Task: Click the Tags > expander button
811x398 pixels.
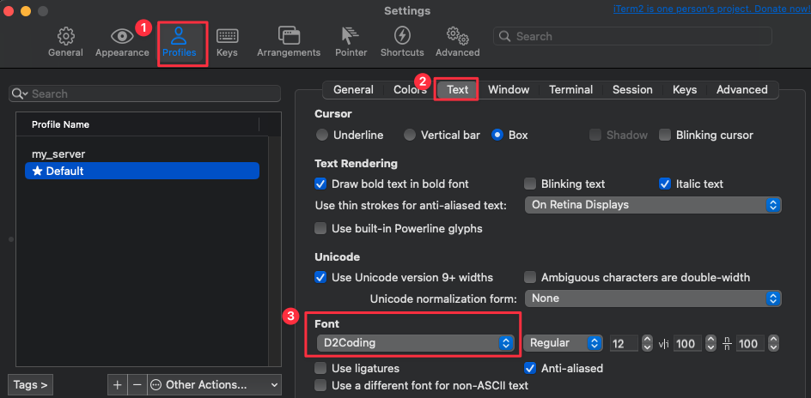Action: [x=31, y=384]
